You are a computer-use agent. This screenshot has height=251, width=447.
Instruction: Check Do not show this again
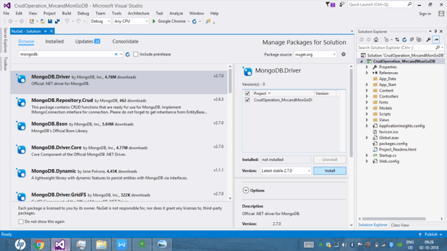click(x=21, y=221)
